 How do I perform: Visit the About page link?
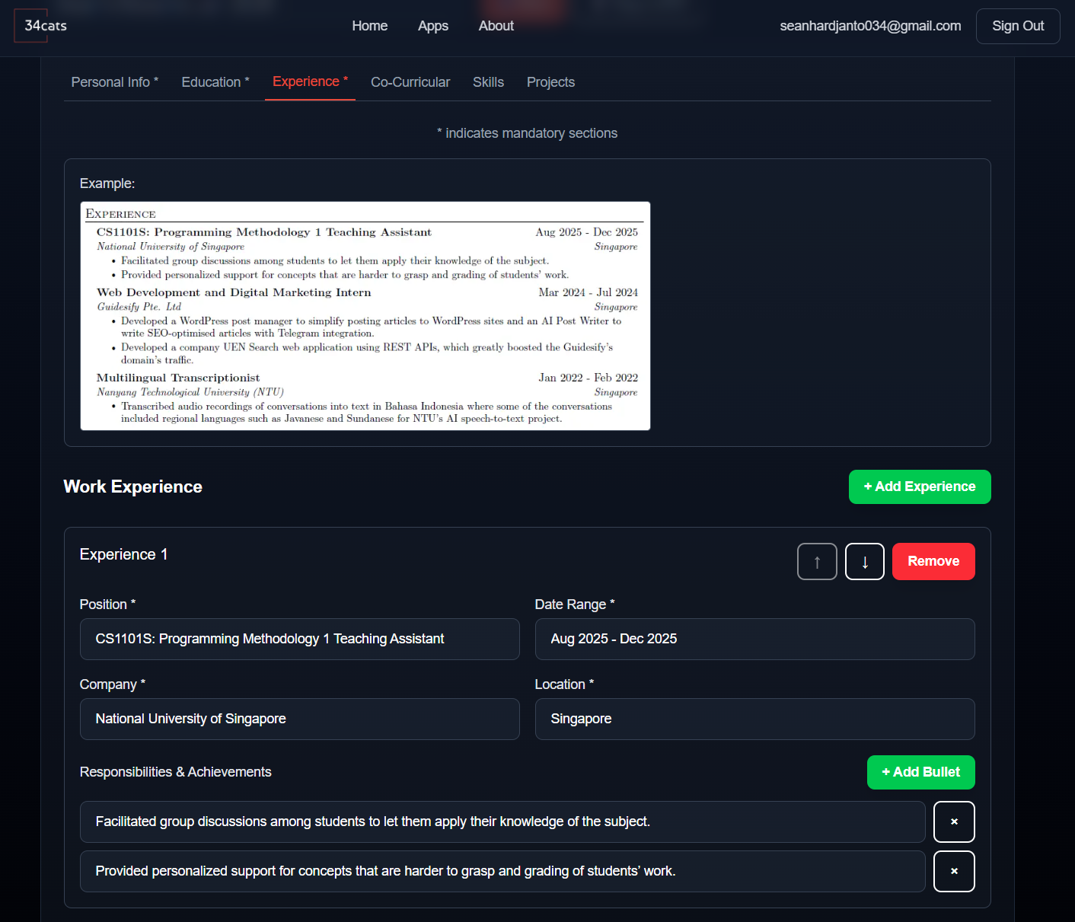point(496,26)
